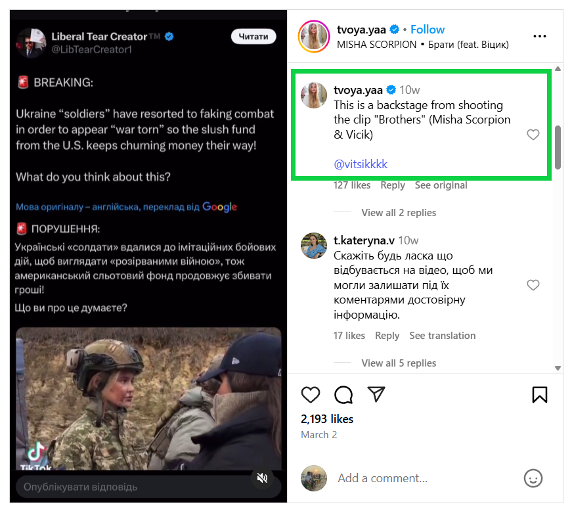The height and width of the screenshot is (517, 572).
Task: Like the post with heart icon
Action: pos(311,394)
